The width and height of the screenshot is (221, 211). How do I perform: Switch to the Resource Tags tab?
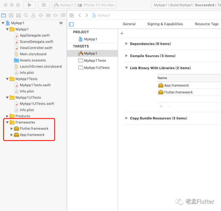point(207,24)
